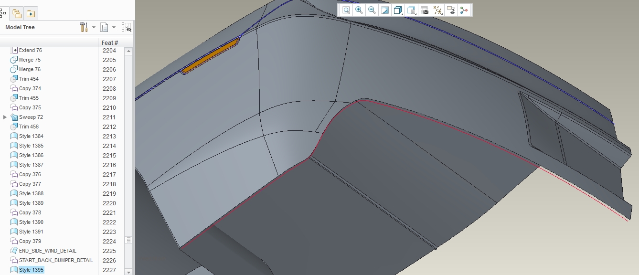Open the Datum Display Filters dropdown

click(x=437, y=10)
